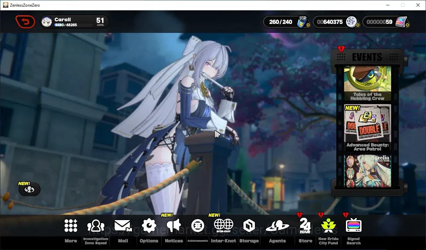Image resolution: width=426 pixels, height=250 pixels.
Task: Open Advanced Bounty: Area Patrol event
Action: coord(368,128)
